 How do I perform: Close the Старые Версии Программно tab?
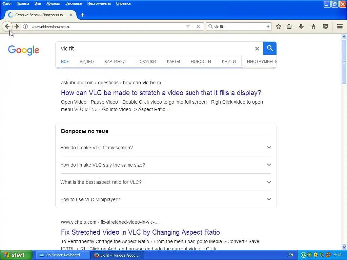pos(71,15)
